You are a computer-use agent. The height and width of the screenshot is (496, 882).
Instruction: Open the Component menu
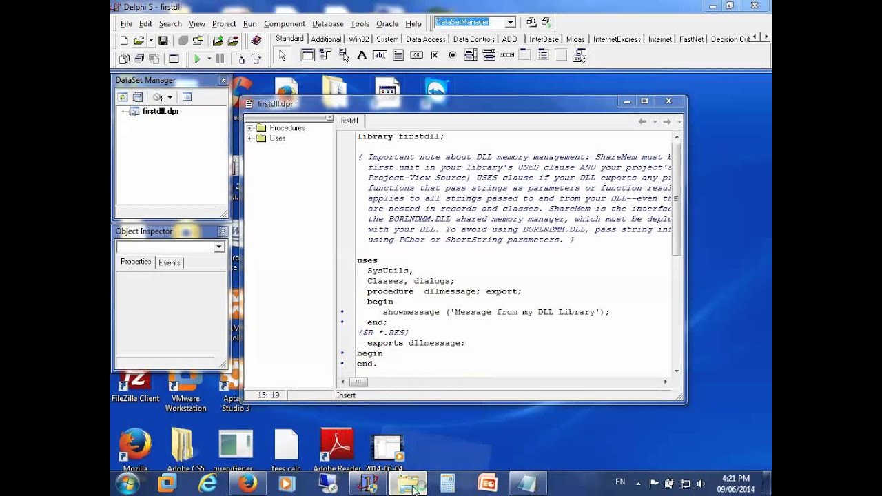pyautogui.click(x=285, y=23)
